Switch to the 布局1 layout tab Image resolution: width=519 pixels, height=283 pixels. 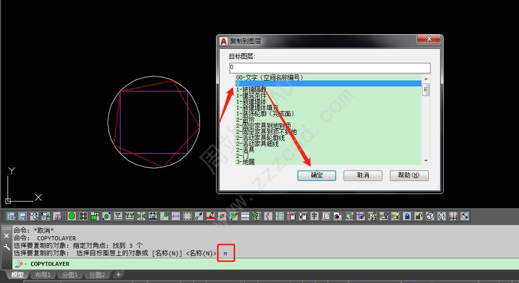coord(43,275)
